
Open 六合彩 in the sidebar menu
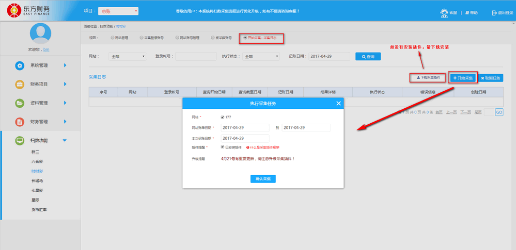click(38, 161)
